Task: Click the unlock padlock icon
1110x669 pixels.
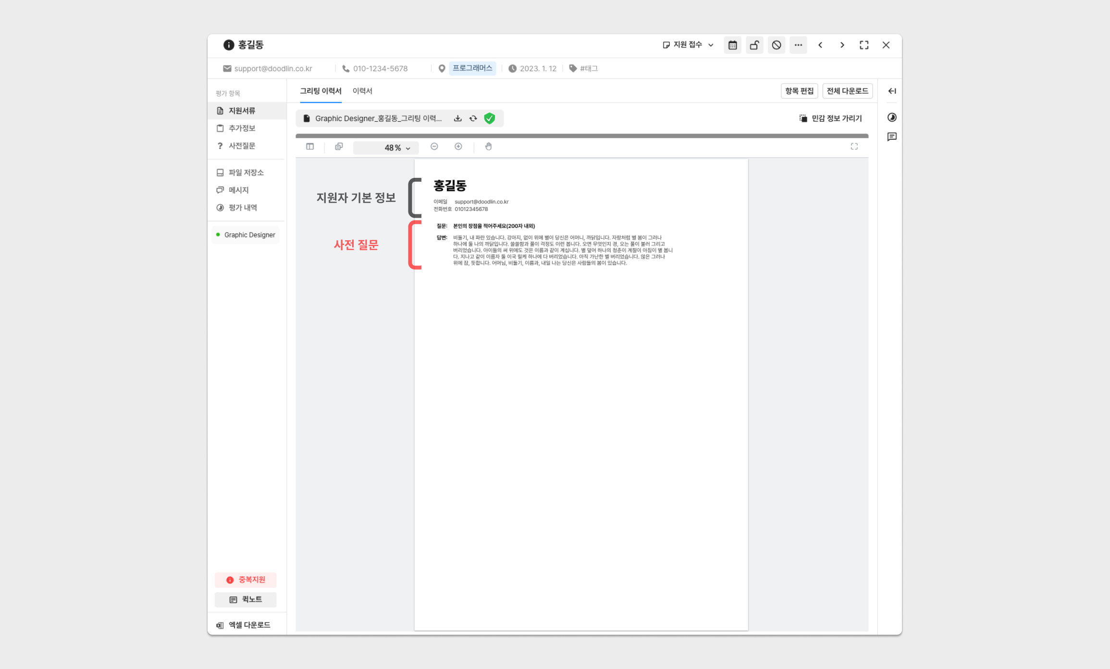Action: pos(754,45)
